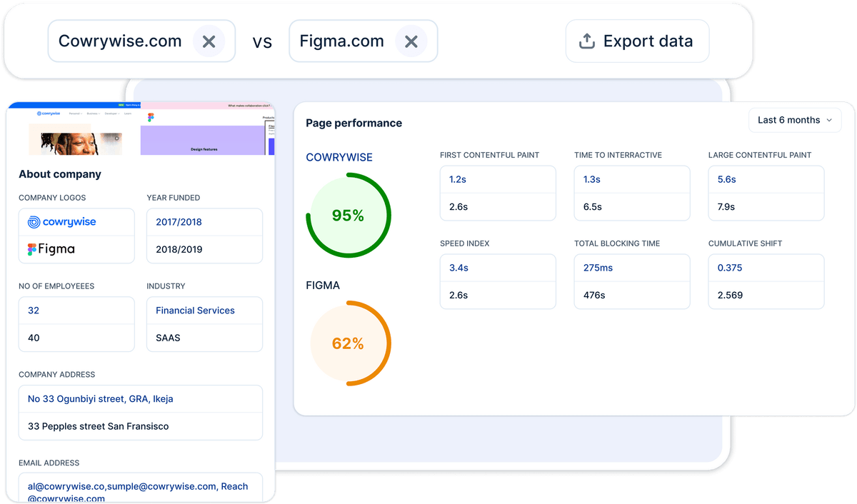Remove Cowrywise.com using its X icon
The image size is (857, 504).
(x=209, y=41)
